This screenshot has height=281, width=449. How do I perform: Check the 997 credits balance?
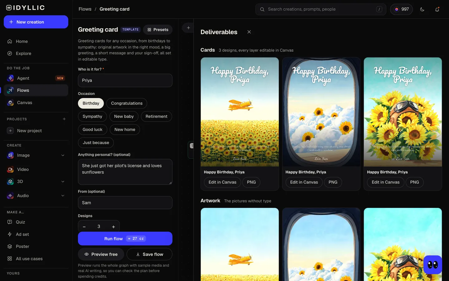tap(402, 9)
